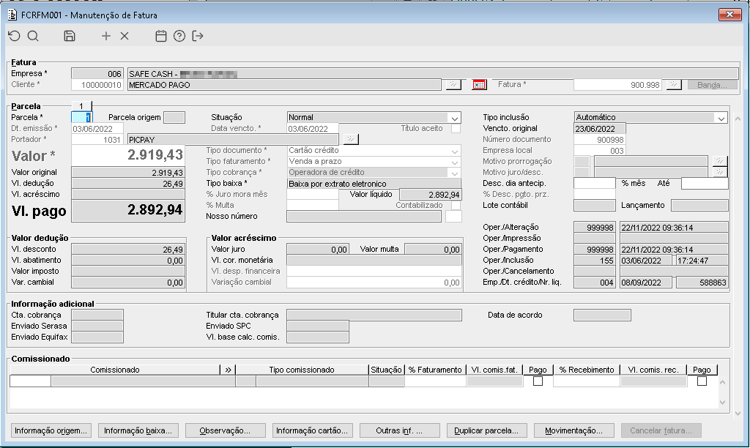Image resolution: width=750 pixels, height=448 pixels.
Task: Open the Tipo faturamento Venda a prazo dropdown
Action: [x=454, y=162]
